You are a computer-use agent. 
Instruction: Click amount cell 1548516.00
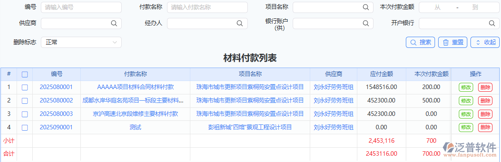[382, 87]
